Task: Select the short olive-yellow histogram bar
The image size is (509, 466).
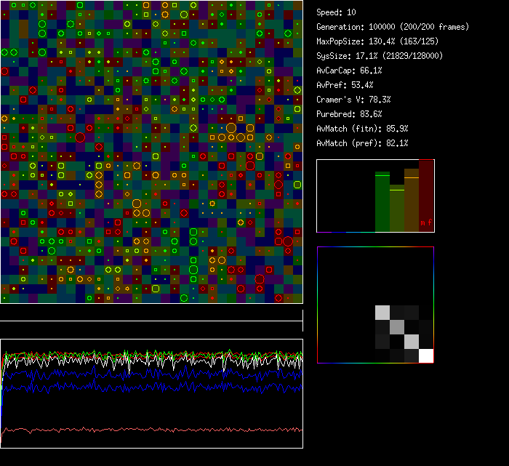Action: (x=397, y=209)
